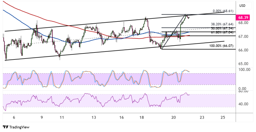Click the 38.20% (67.64) Fibonacci label
This screenshot has width=256, height=132.
coord(222,24)
